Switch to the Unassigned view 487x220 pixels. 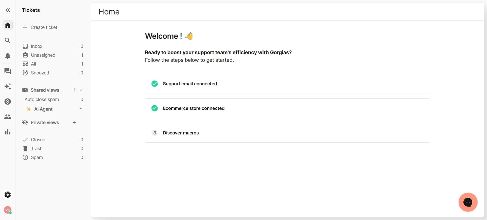43,55
